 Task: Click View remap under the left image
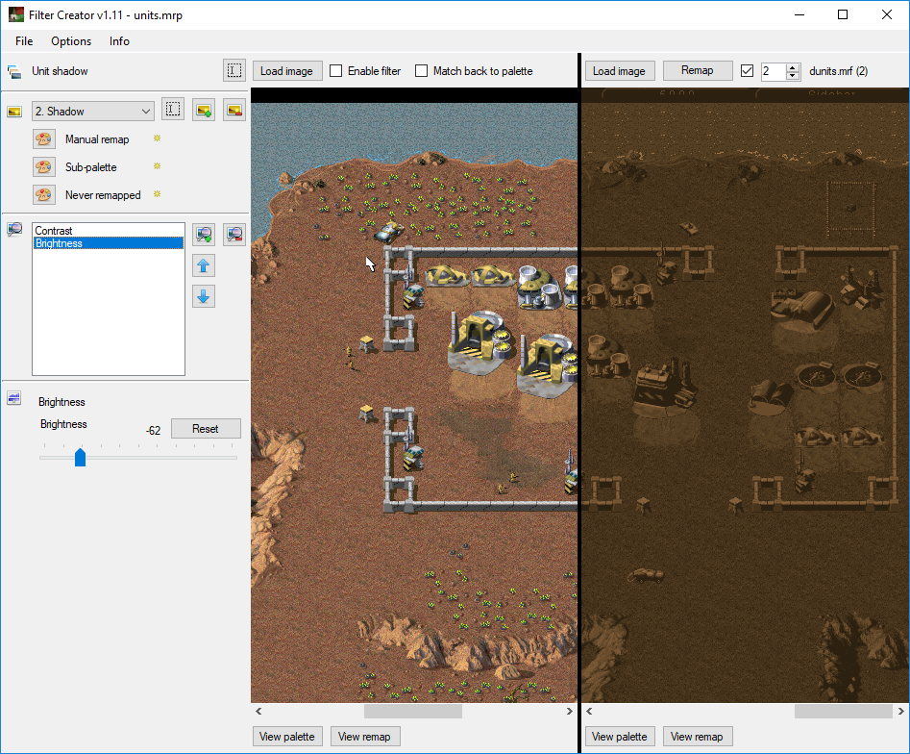pyautogui.click(x=364, y=737)
